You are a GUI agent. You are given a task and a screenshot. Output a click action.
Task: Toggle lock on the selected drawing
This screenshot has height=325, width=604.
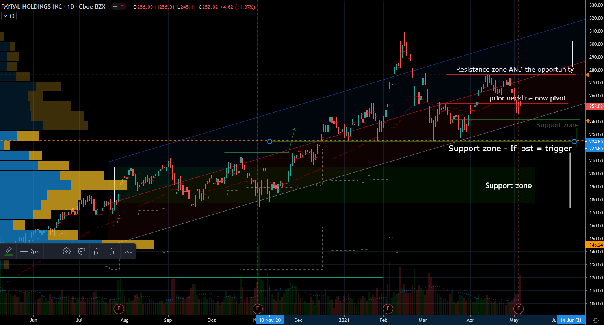point(97,251)
